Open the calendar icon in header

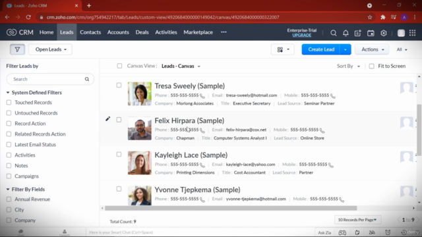(371, 33)
